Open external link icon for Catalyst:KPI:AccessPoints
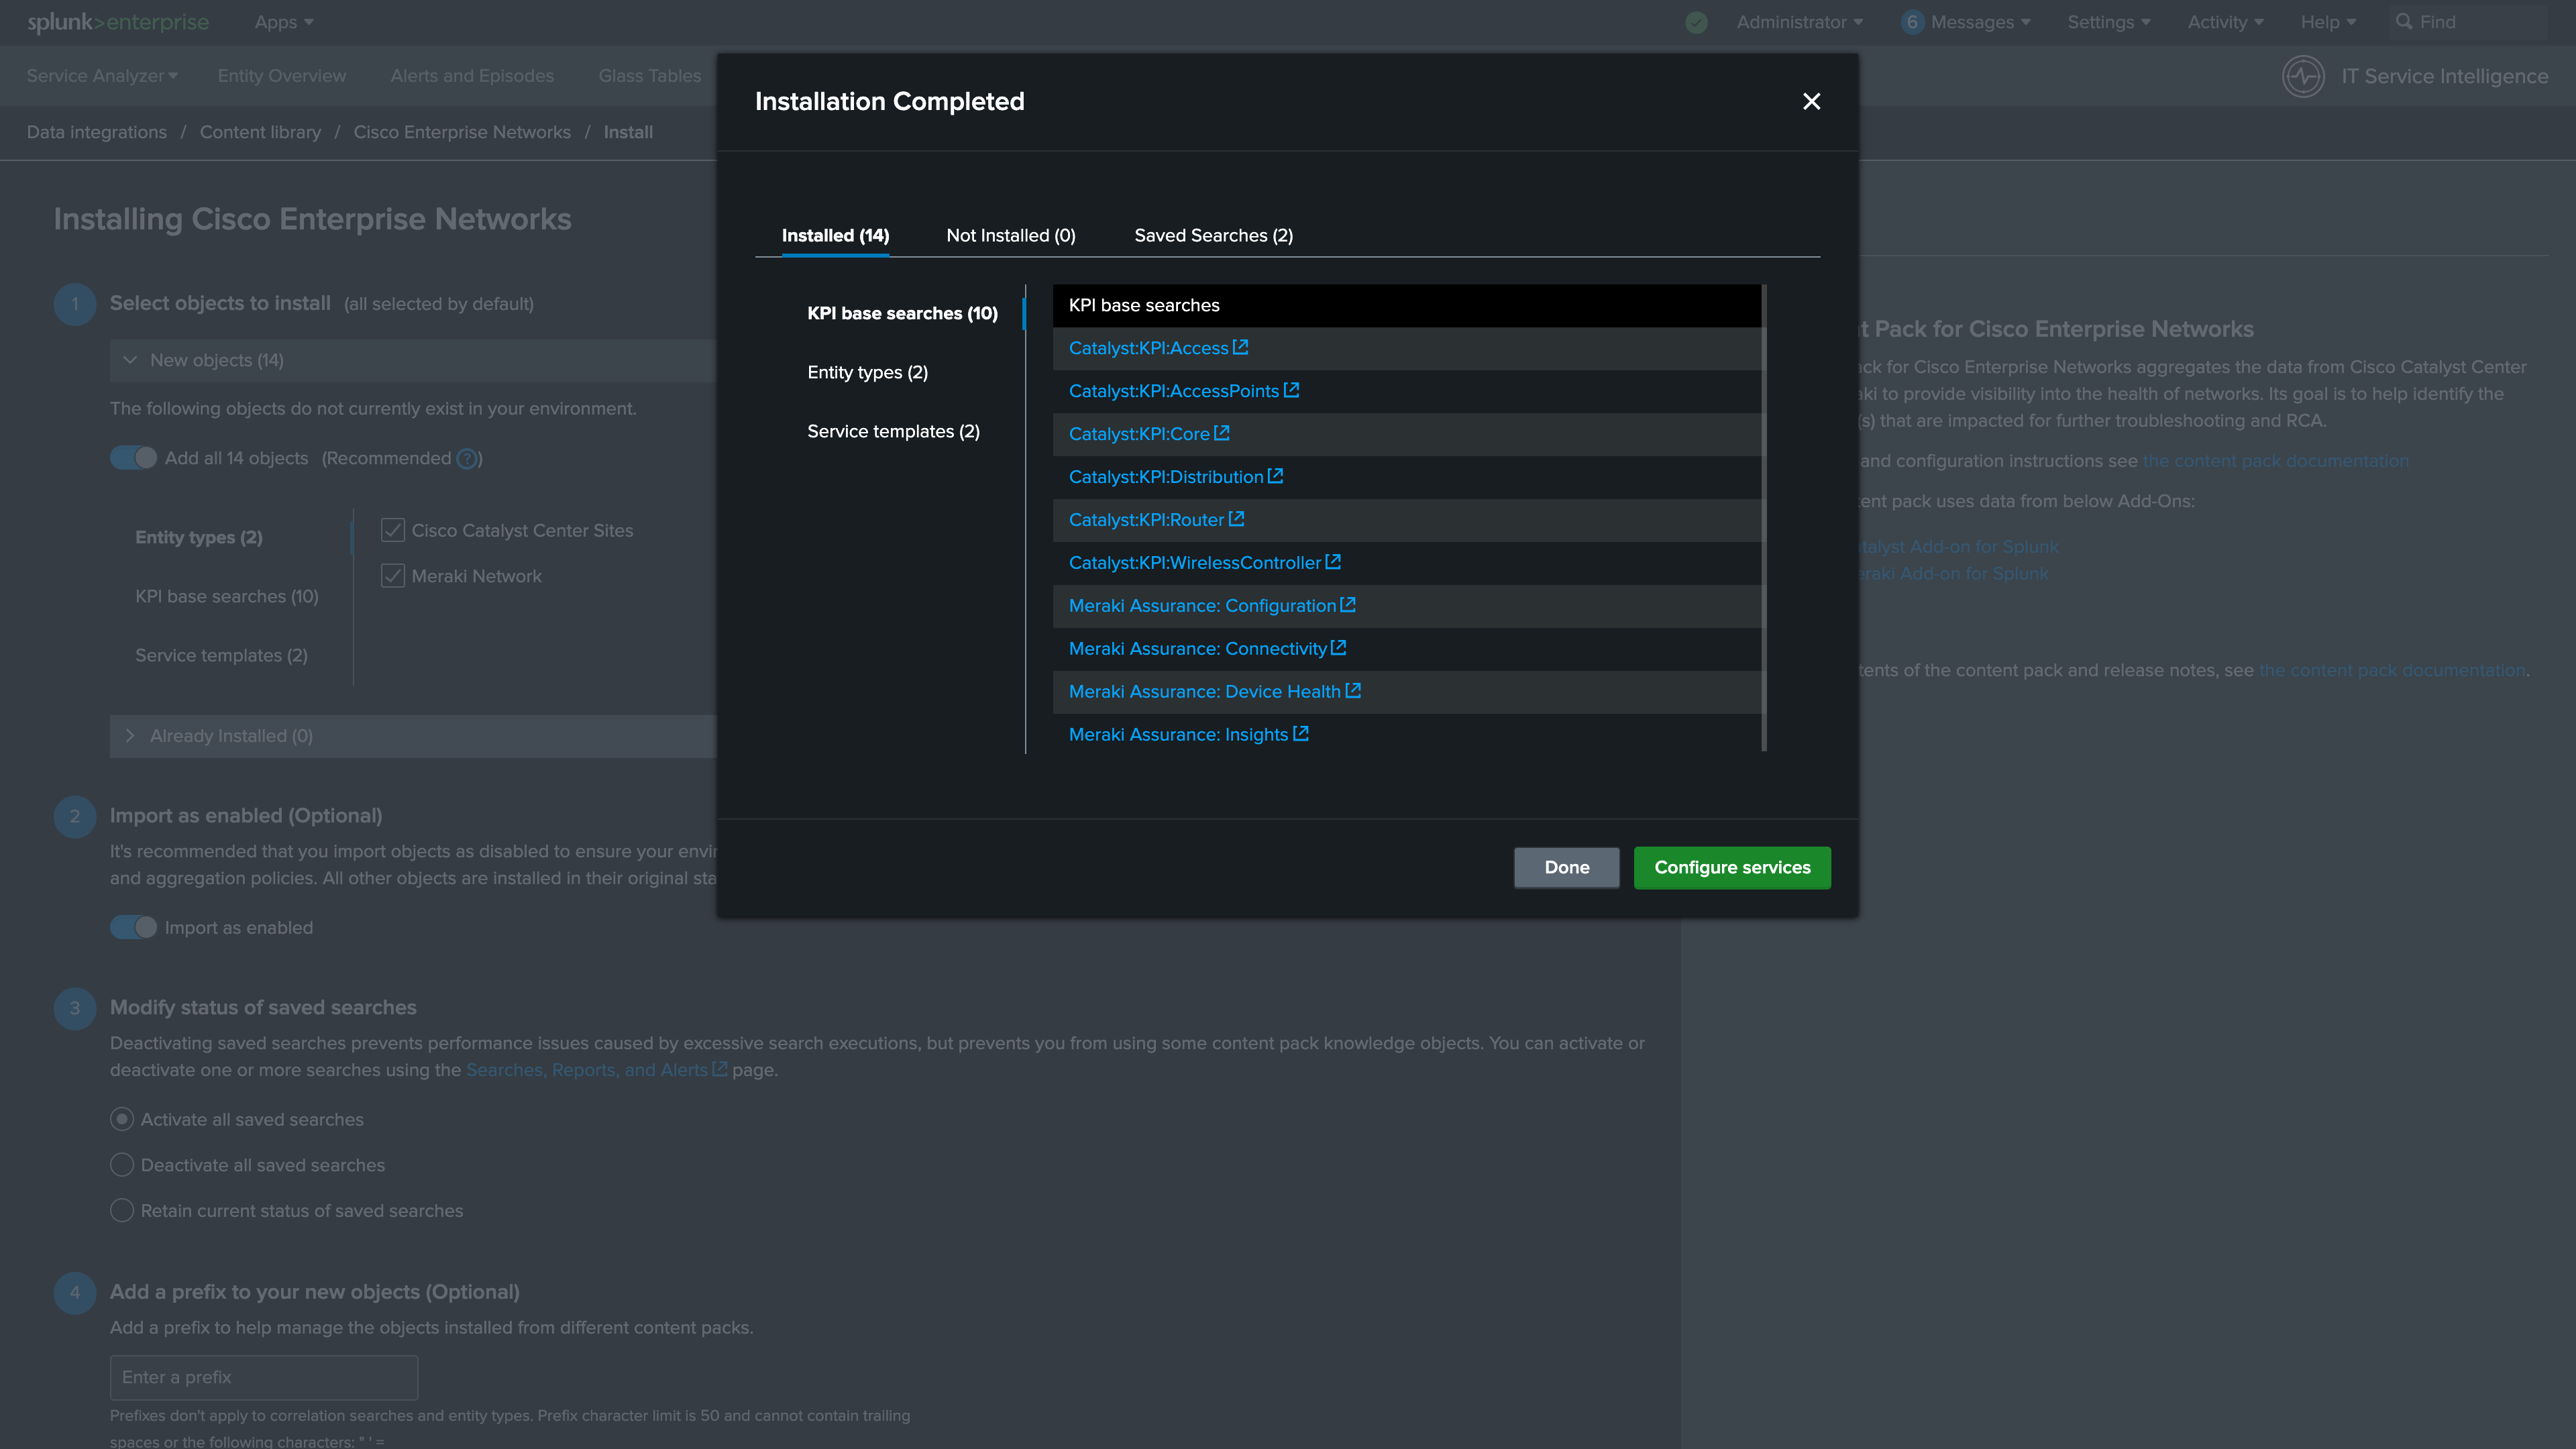This screenshot has height=1449, width=2576. [x=1292, y=390]
